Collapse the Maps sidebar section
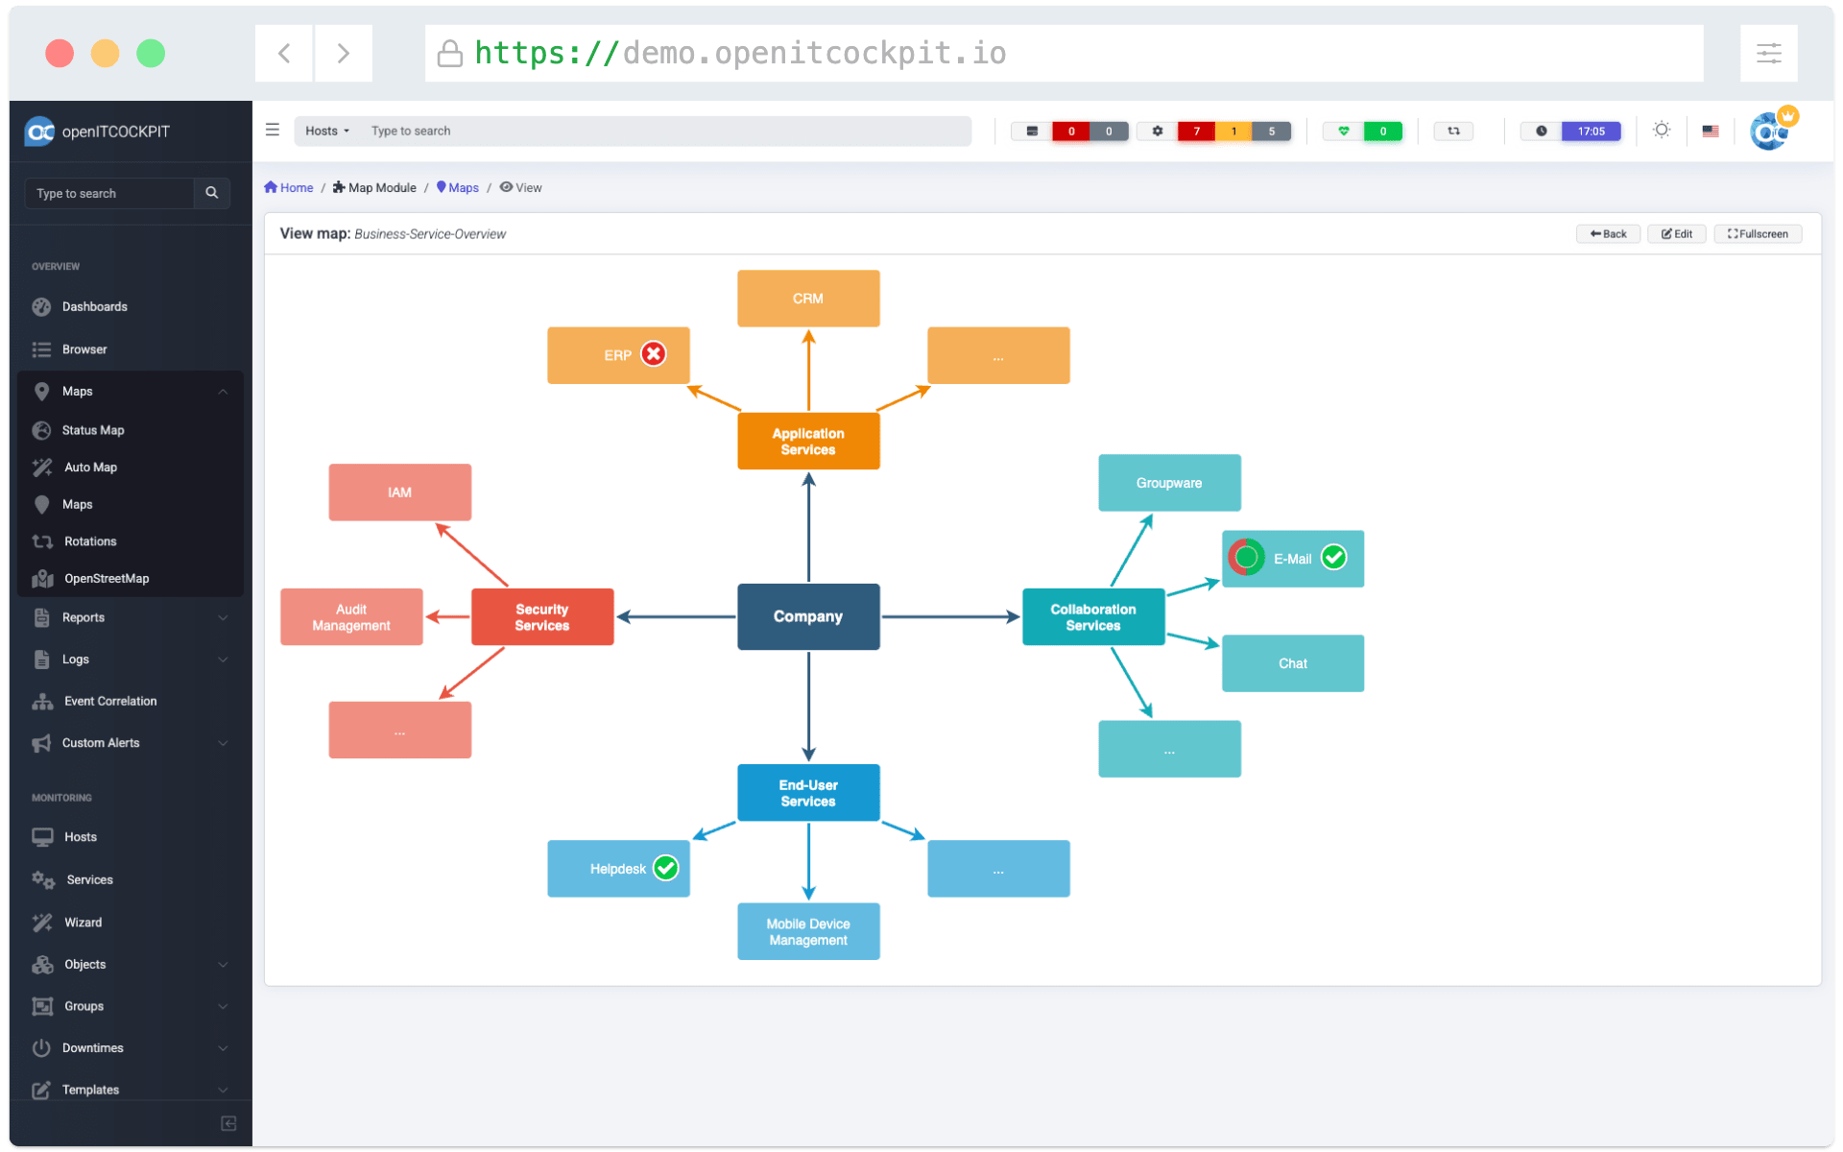This screenshot has height=1152, width=1843. click(x=223, y=392)
